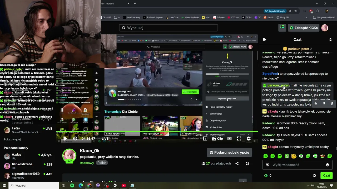Click the Windows taskbar search box
Image resolution: width=337 pixels, height=189 pixels.
point(34,186)
